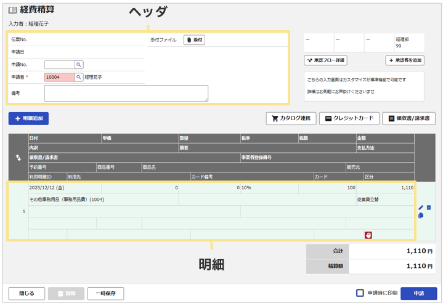Click the 閉じる button
This screenshot has height=305, width=443.
click(x=26, y=293)
